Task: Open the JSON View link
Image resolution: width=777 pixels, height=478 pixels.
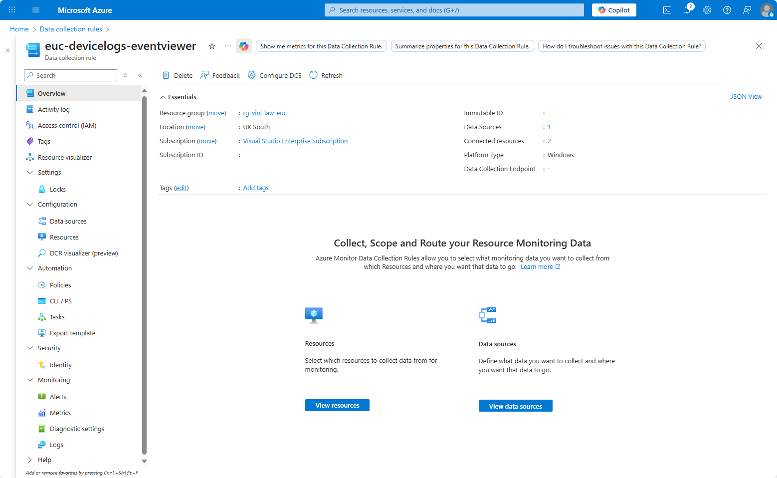Action: [746, 97]
